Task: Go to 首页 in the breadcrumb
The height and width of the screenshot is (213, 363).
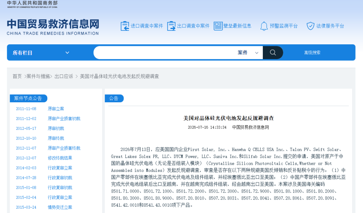Action: (17, 76)
